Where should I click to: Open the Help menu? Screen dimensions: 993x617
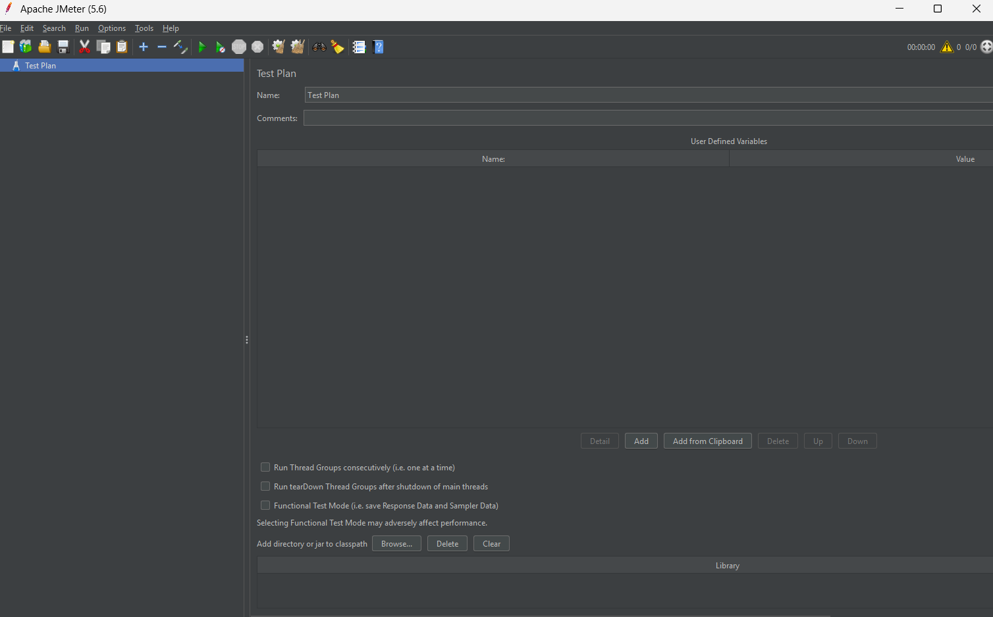(x=171, y=28)
